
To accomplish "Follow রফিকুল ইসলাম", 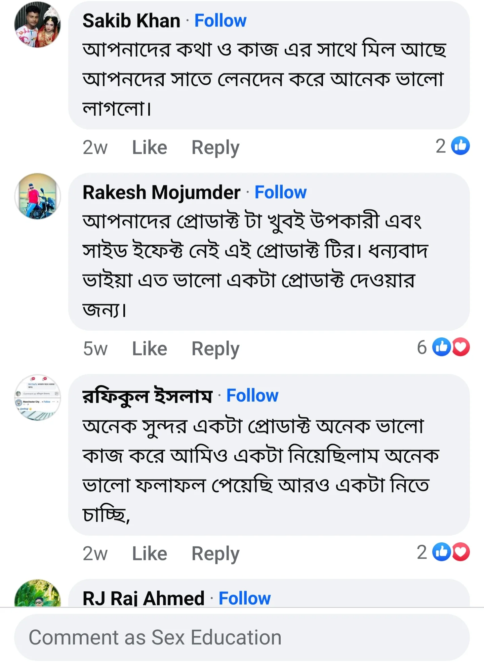I will point(253,396).
